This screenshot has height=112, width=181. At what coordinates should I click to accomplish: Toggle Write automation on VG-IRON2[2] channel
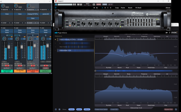(11, 66)
